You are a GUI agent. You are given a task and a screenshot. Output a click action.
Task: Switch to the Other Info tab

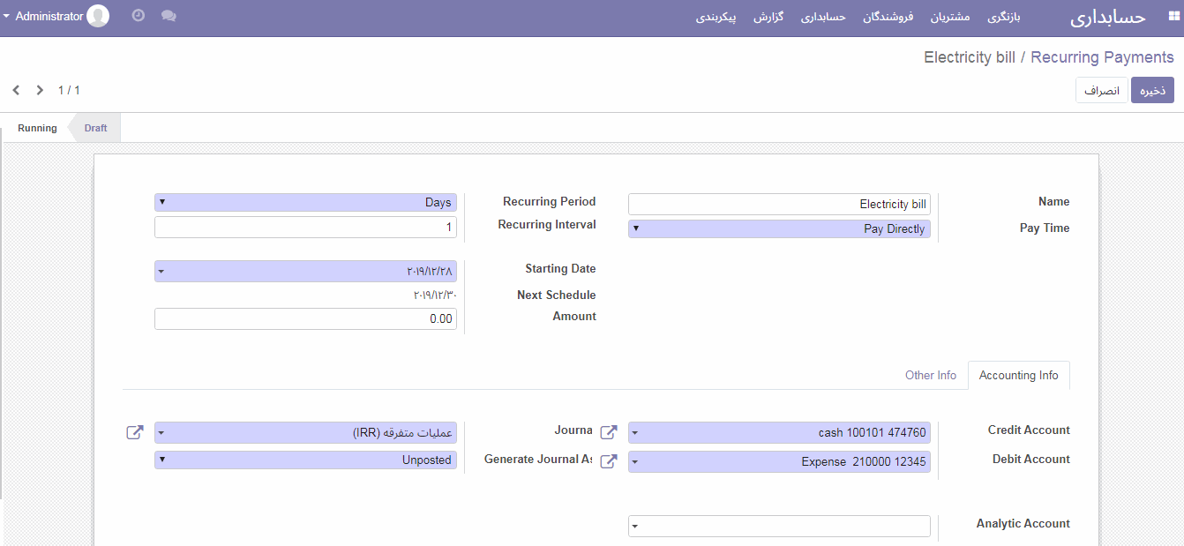pyautogui.click(x=930, y=376)
